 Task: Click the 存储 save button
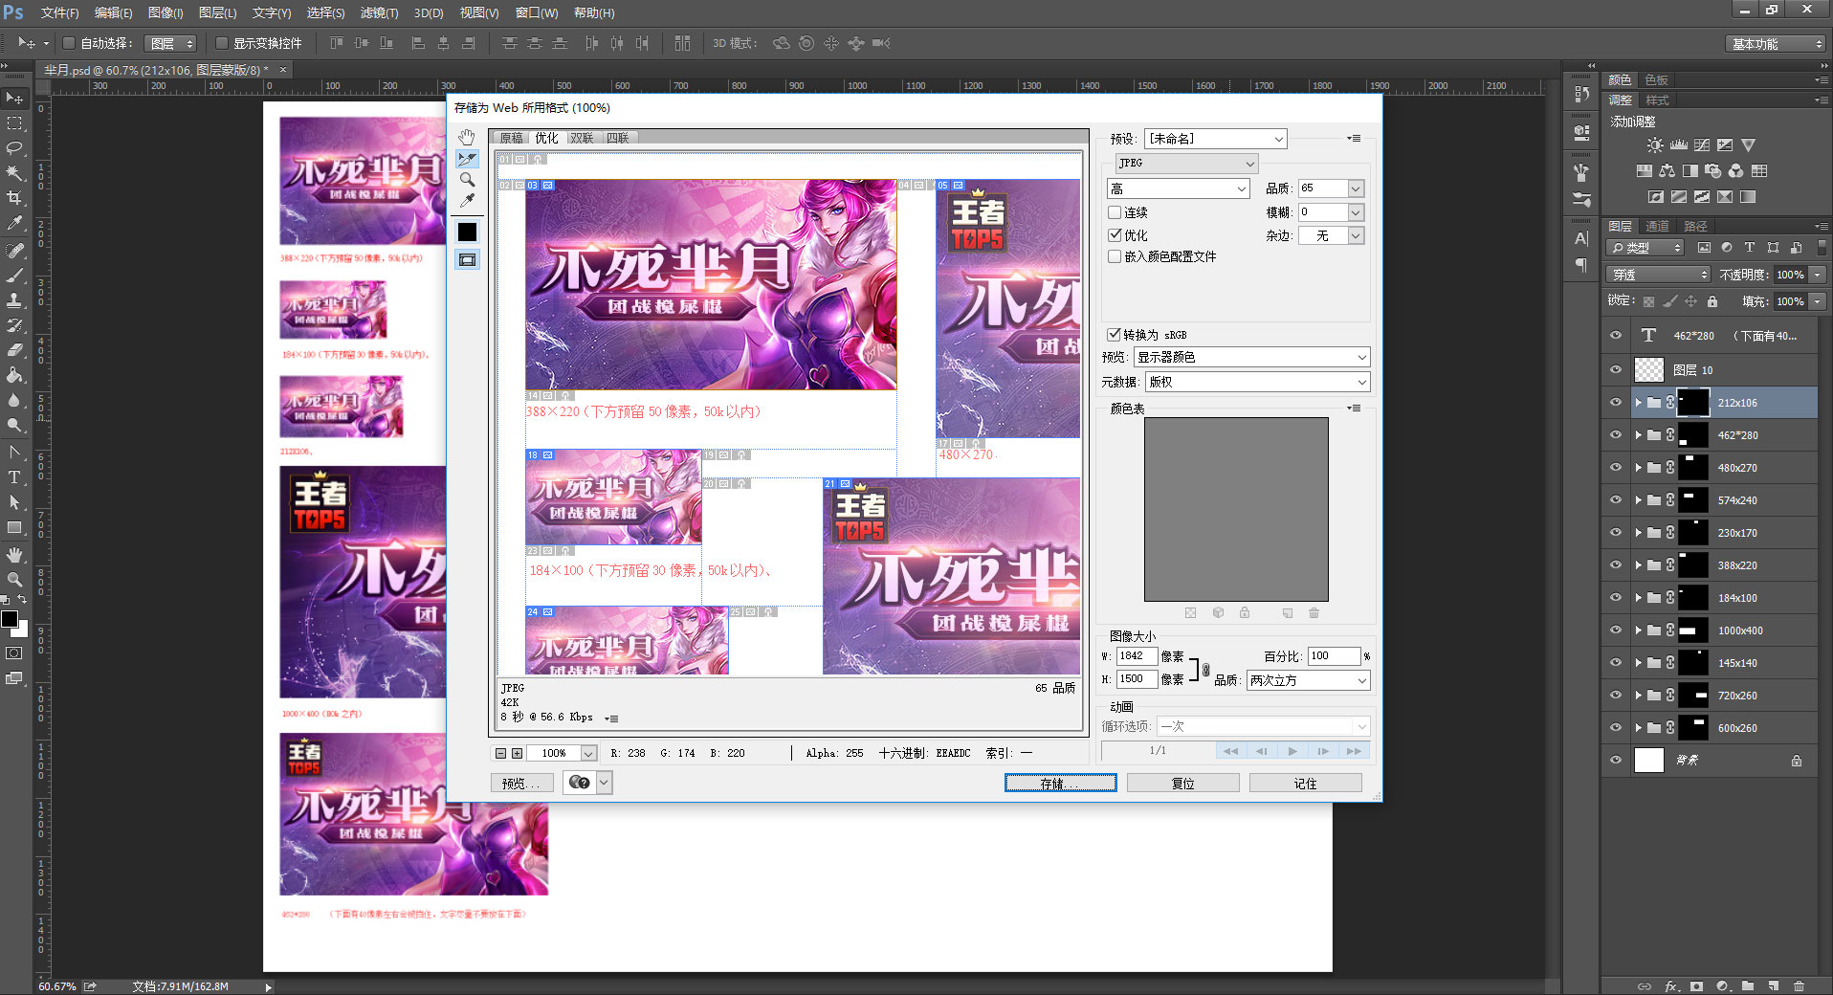(x=1060, y=783)
